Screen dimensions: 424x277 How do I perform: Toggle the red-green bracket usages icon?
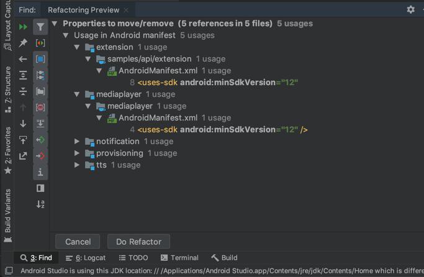pyautogui.click(x=40, y=43)
